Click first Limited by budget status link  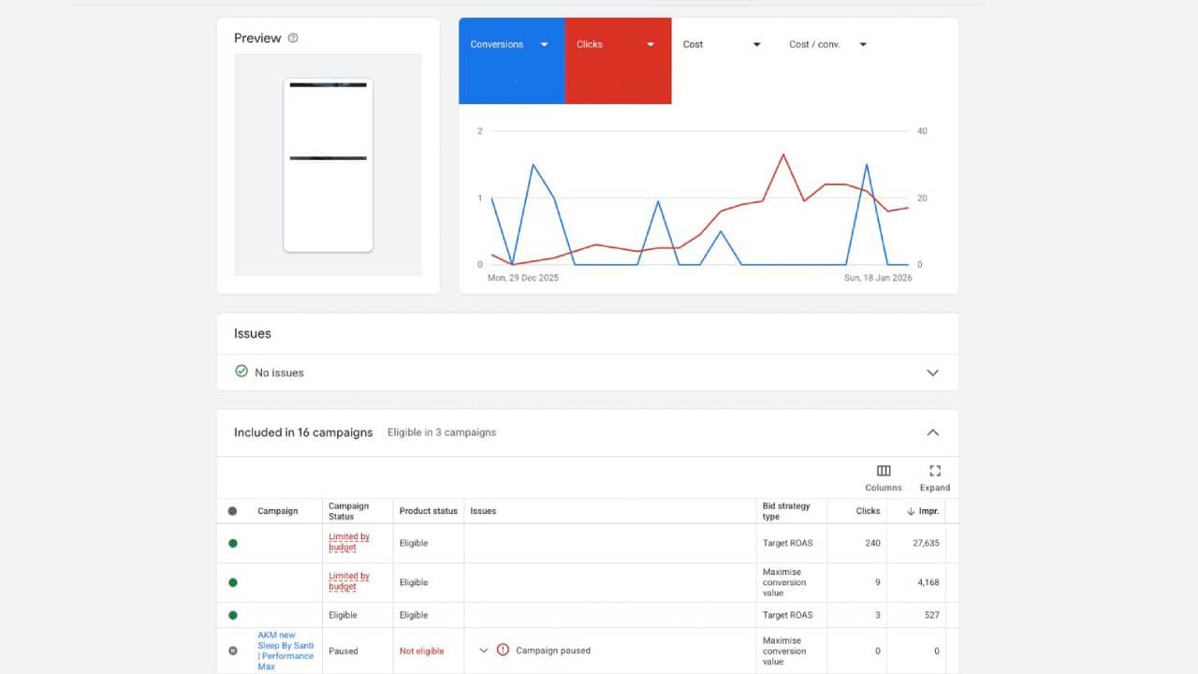[x=348, y=542]
